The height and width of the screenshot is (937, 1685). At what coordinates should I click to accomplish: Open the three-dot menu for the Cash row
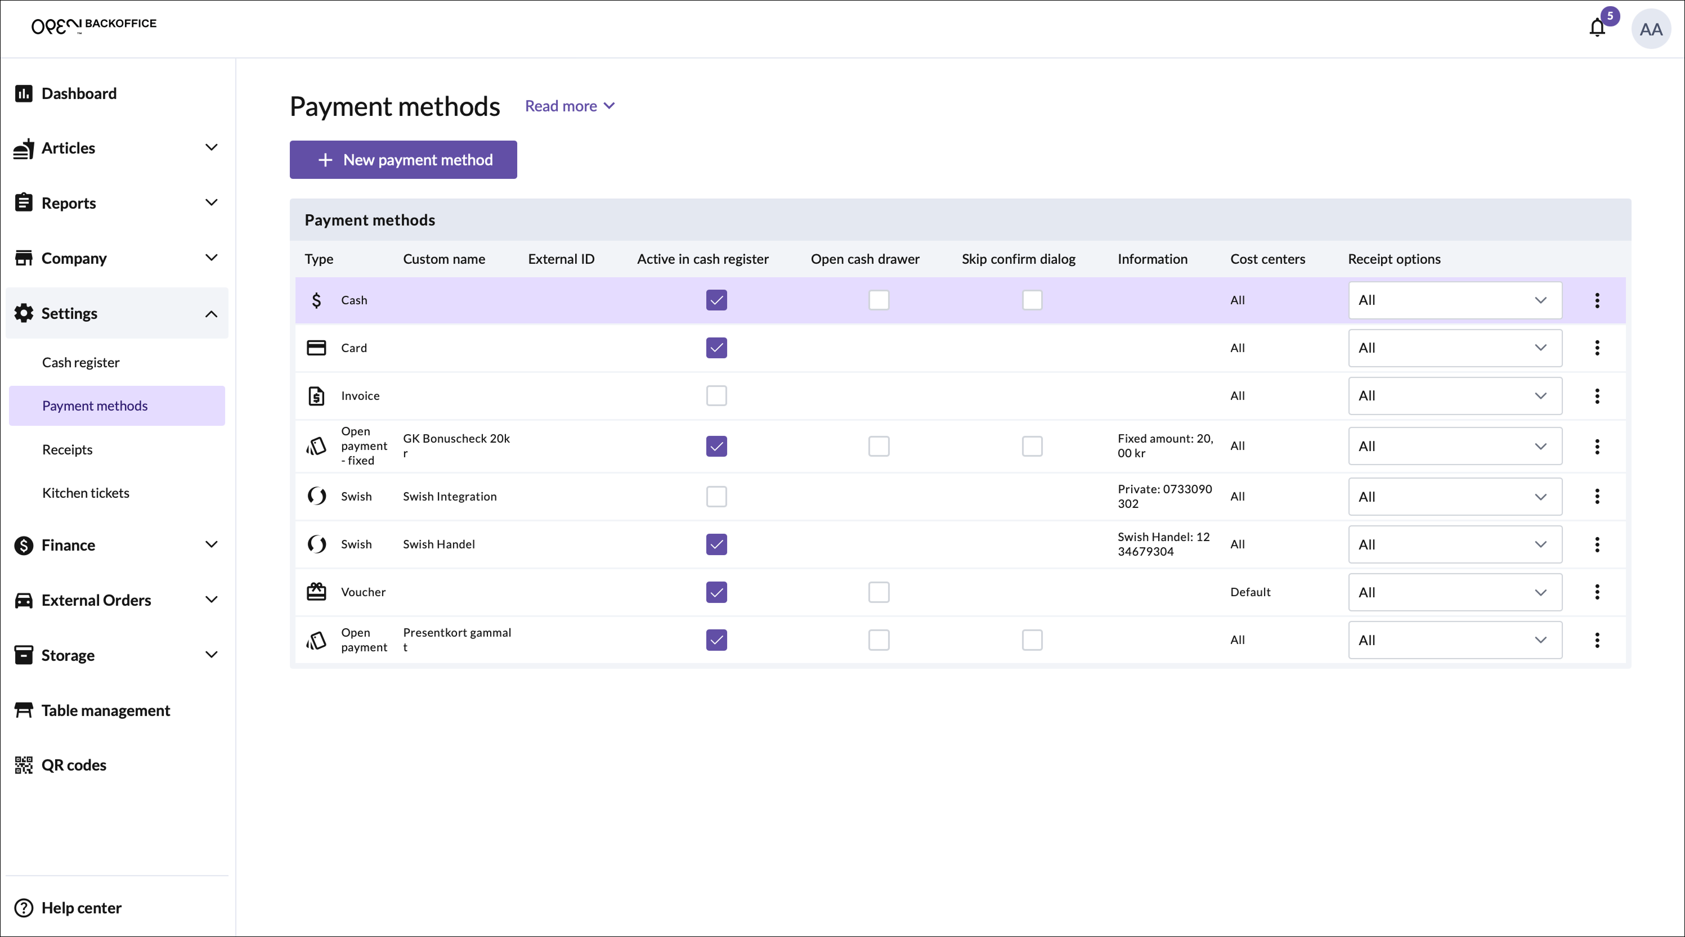coord(1597,300)
